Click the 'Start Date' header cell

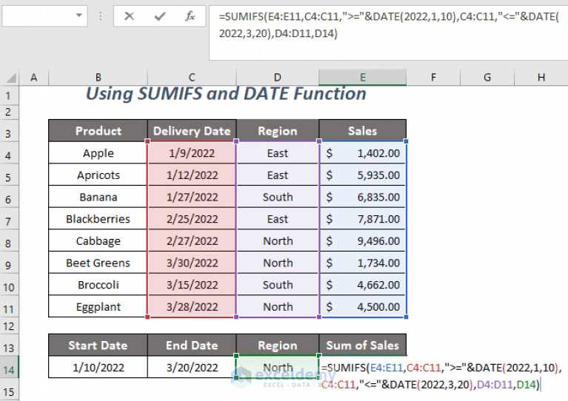[98, 346]
